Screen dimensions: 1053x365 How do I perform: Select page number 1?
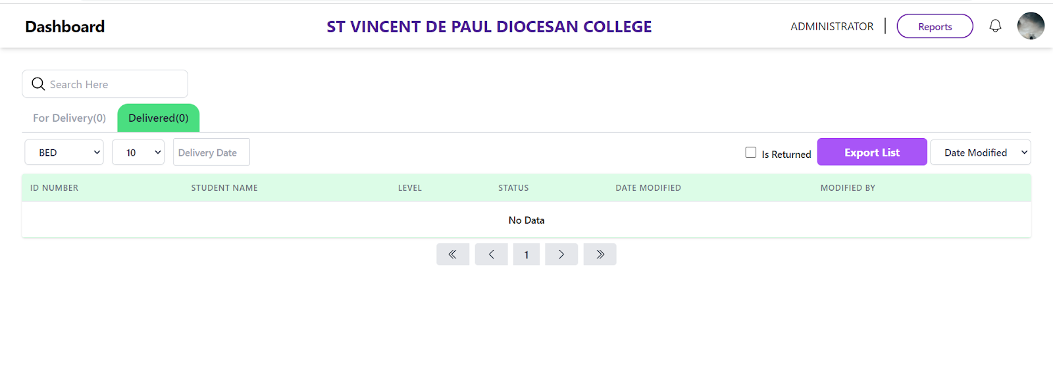526,255
